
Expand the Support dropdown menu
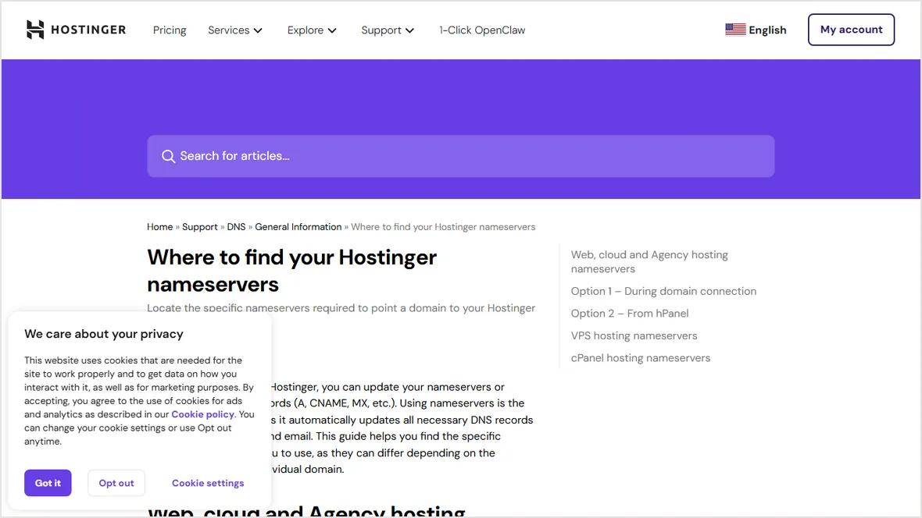(x=388, y=30)
